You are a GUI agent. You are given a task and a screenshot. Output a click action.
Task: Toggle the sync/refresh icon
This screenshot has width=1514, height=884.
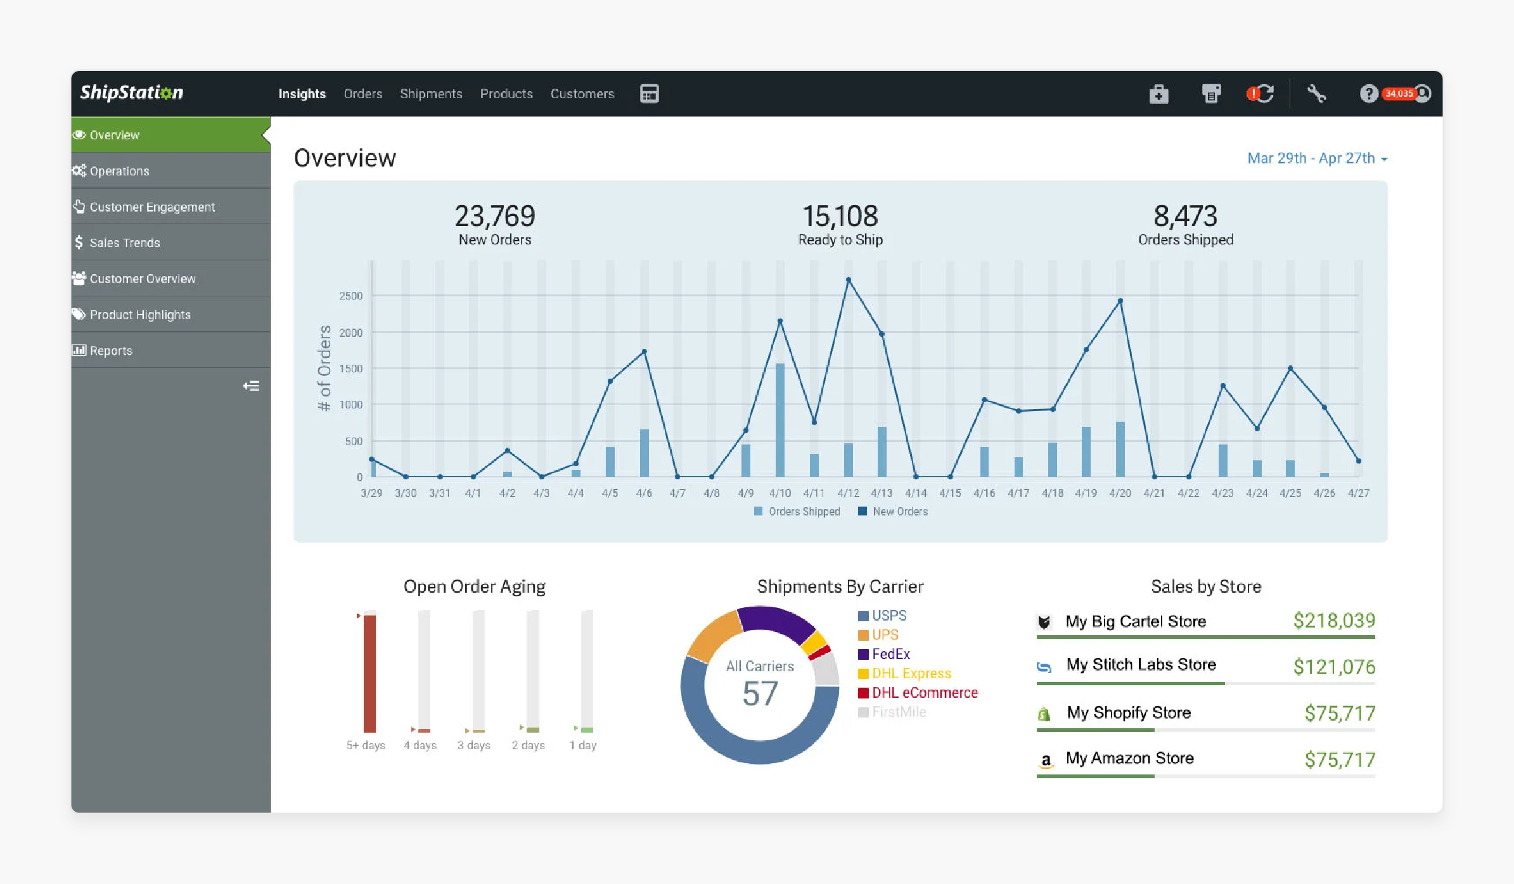1261,94
